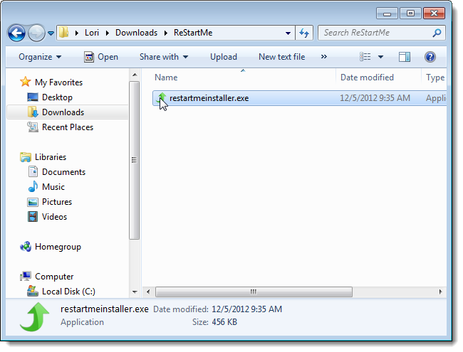Sort by Date modified column header
Viewport: 463px width, 352px height.
coord(367,78)
